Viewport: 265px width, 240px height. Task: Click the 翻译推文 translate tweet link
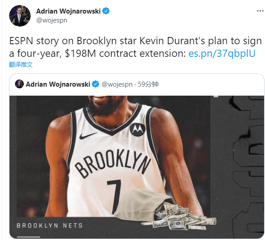21,65
